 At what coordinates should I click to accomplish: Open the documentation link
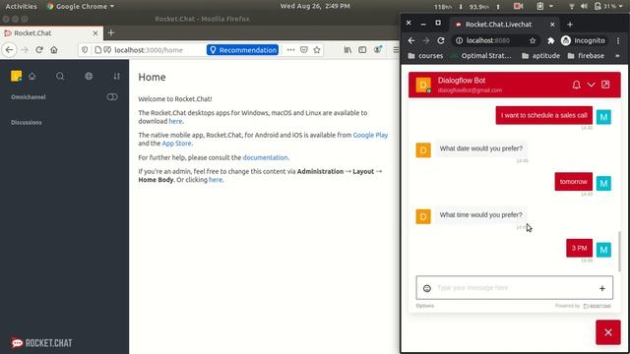(x=265, y=157)
